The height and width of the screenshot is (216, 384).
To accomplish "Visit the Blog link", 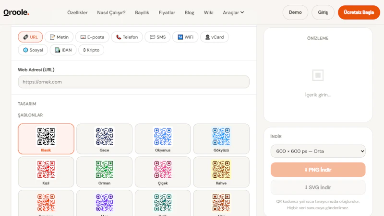I will click(189, 12).
